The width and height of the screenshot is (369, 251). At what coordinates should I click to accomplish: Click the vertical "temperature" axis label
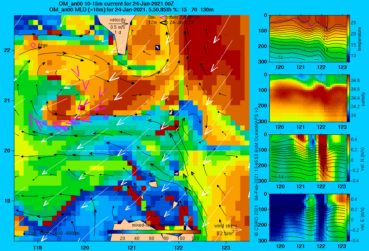(359, 39)
